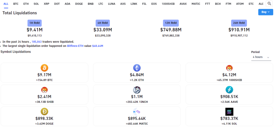The width and height of the screenshot is (276, 130).
Task: Select the AVAX tab
Action: click(x=183, y=4)
